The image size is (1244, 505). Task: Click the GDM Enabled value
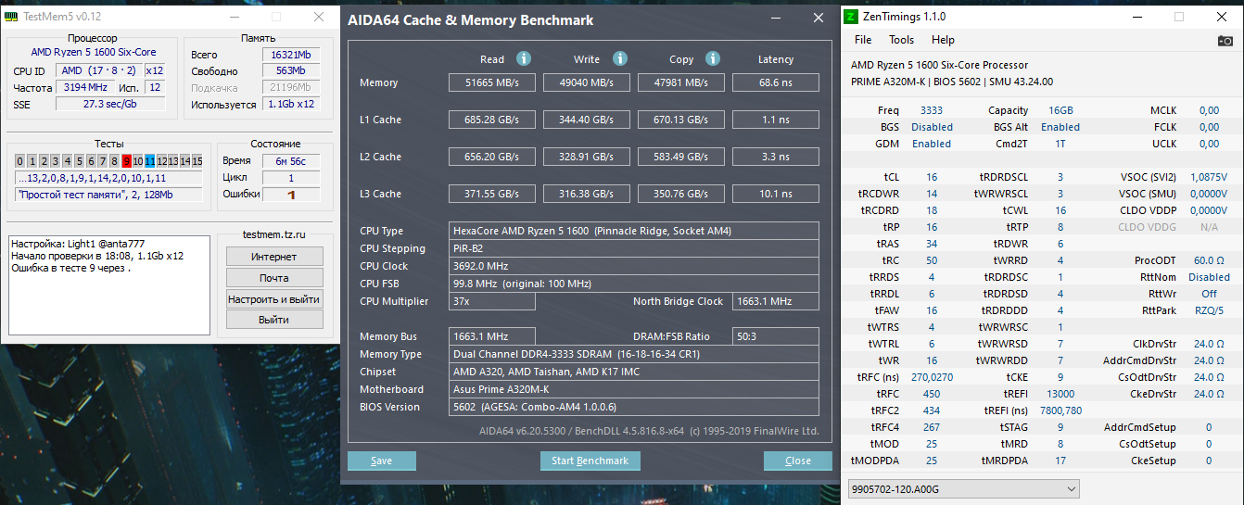pyautogui.click(x=932, y=144)
